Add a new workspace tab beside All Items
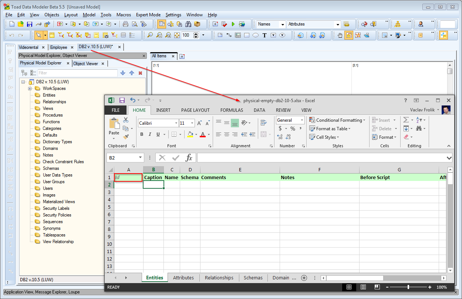Viewport: 462px width, 299px height. tap(182, 56)
